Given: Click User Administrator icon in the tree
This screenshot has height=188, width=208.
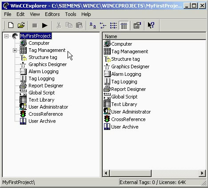Looking at the screenshot, I should click(x=23, y=107).
